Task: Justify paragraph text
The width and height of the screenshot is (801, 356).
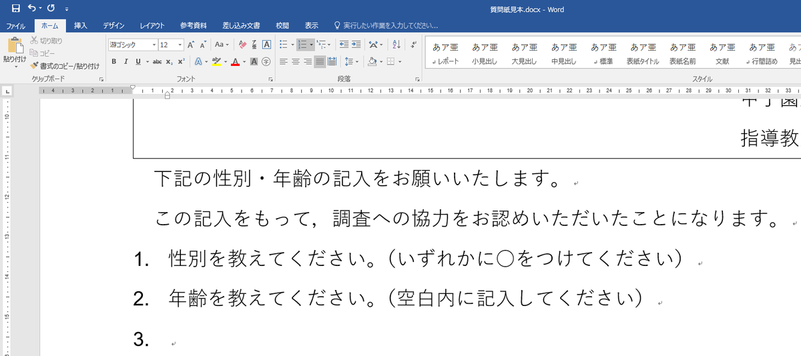Action: coord(320,61)
